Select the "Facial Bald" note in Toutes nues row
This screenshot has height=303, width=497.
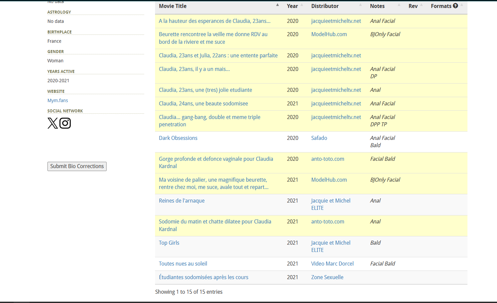pyautogui.click(x=382, y=264)
